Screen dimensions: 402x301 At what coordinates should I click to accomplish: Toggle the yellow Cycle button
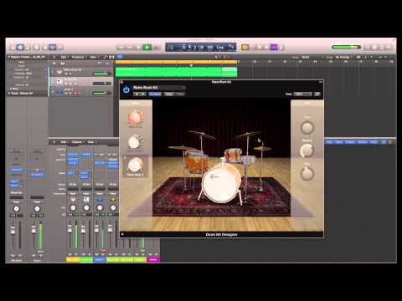[x=245, y=47]
